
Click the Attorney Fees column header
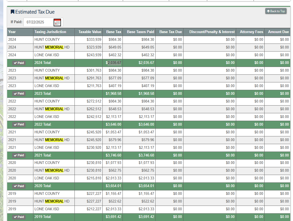click(x=251, y=32)
